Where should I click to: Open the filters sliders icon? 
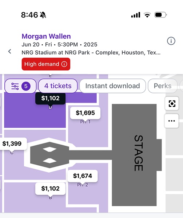point(15,86)
